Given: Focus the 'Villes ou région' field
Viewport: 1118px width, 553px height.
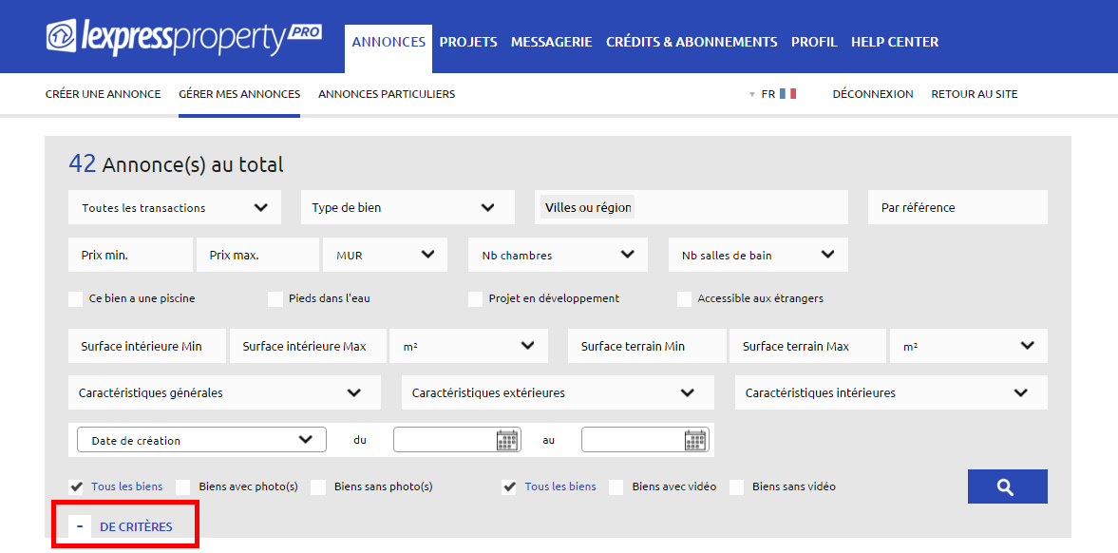Looking at the screenshot, I should pos(692,208).
